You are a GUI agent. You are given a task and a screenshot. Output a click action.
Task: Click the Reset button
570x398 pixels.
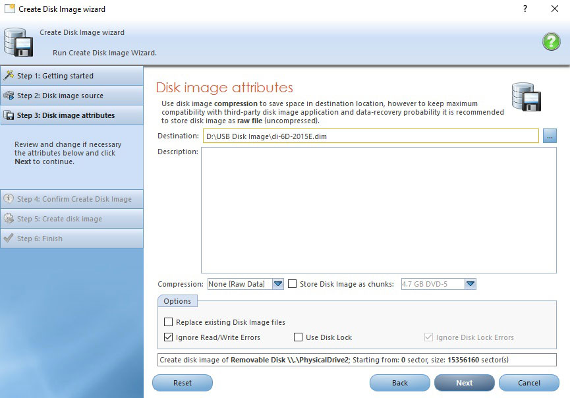[x=183, y=383]
